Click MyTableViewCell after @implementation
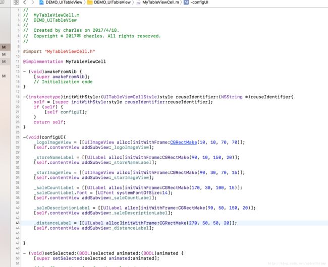The height and width of the screenshot is (267, 328). tap(86, 61)
